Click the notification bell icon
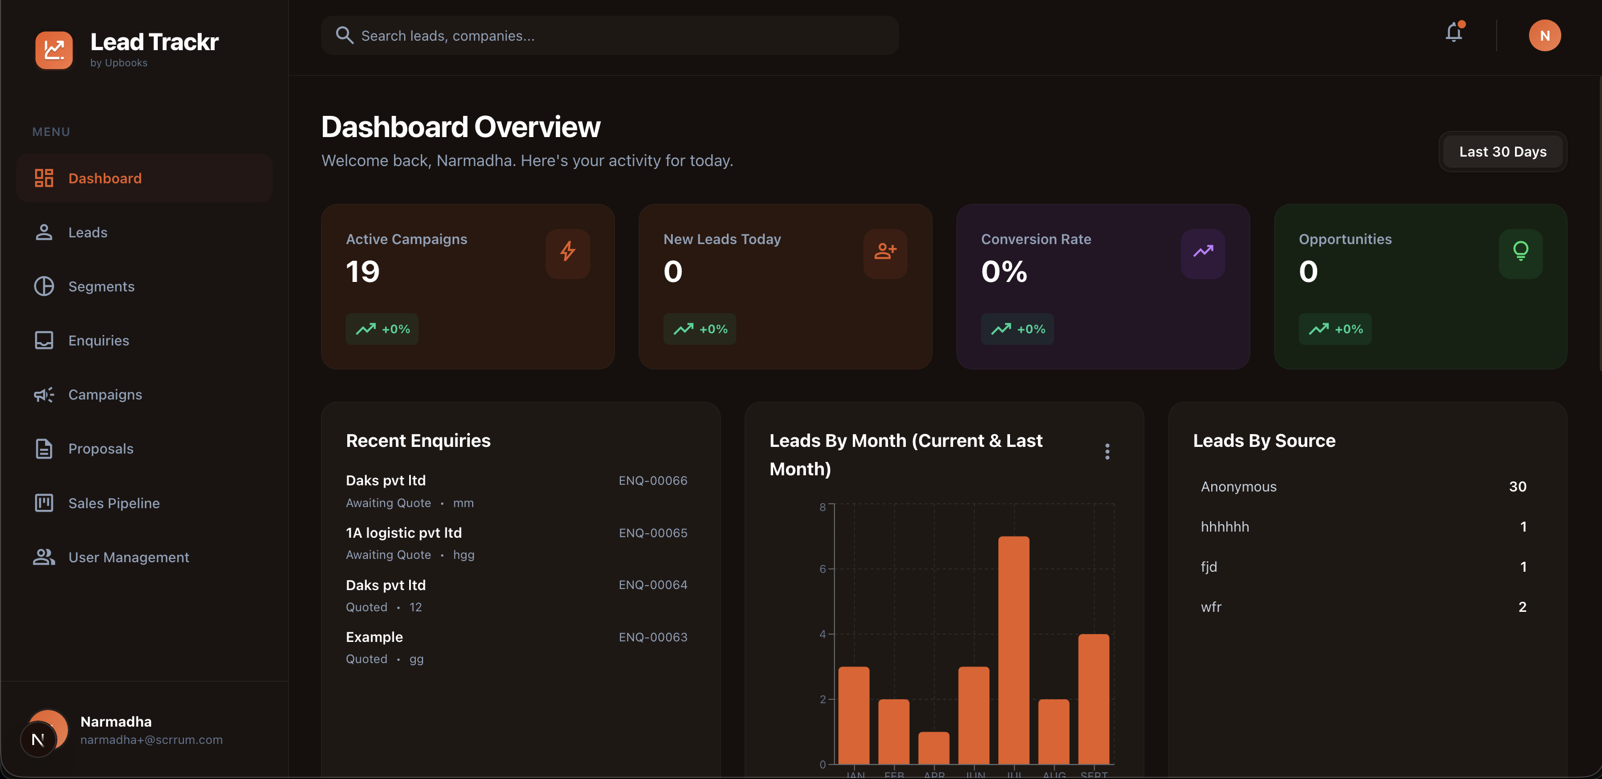 [x=1453, y=33]
